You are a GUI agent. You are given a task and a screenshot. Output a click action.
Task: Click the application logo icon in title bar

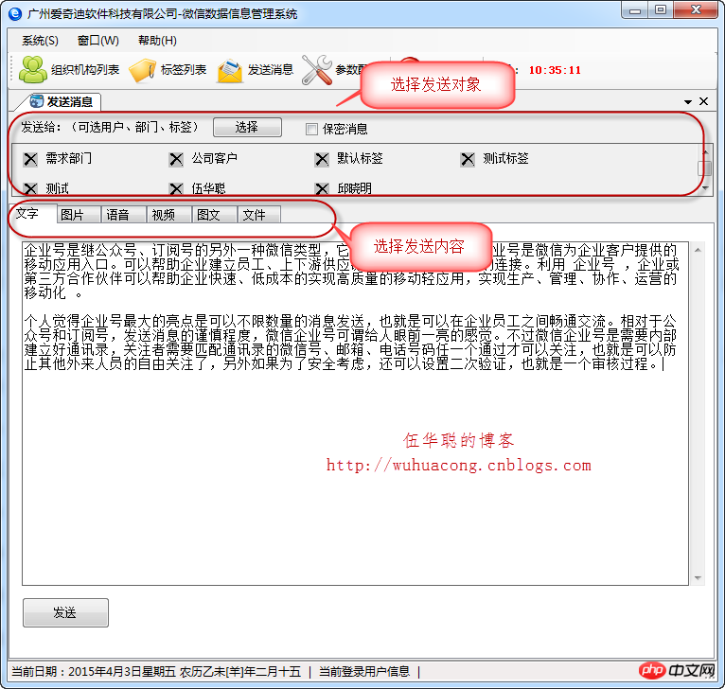pos(15,14)
